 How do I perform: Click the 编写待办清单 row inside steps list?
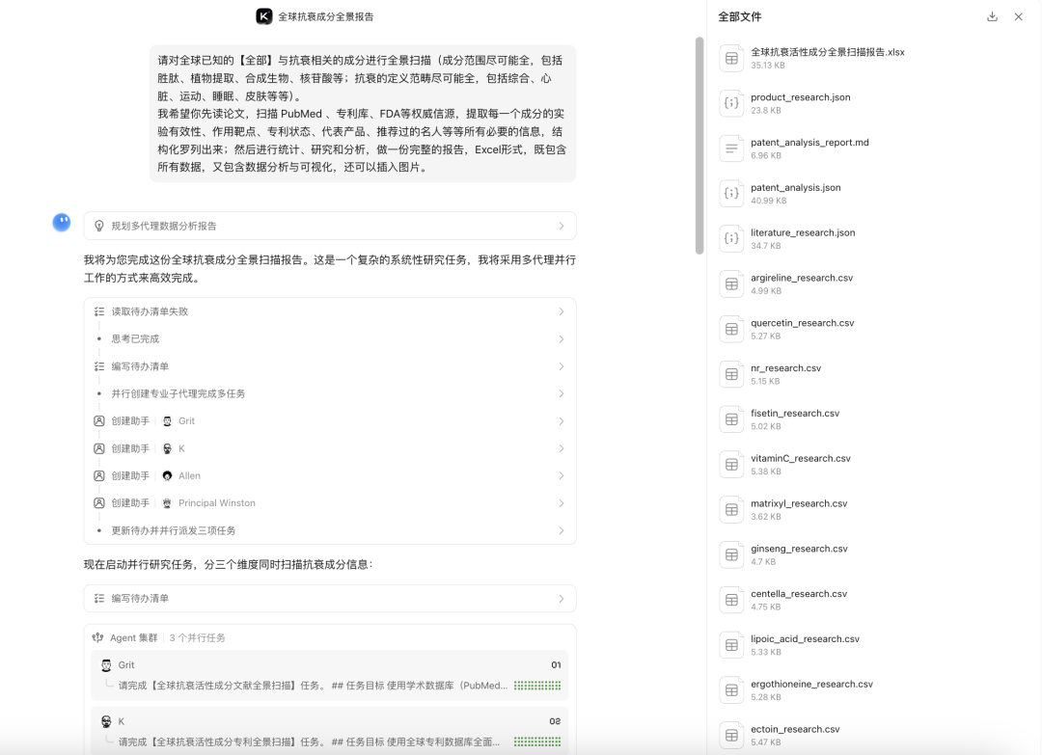(330, 366)
